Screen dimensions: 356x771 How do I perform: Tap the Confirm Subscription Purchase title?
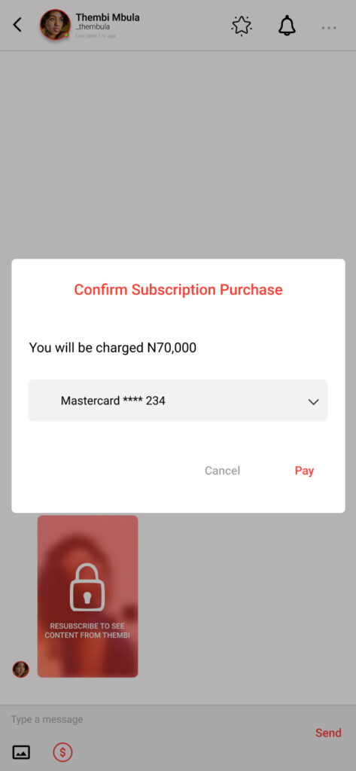tap(178, 290)
